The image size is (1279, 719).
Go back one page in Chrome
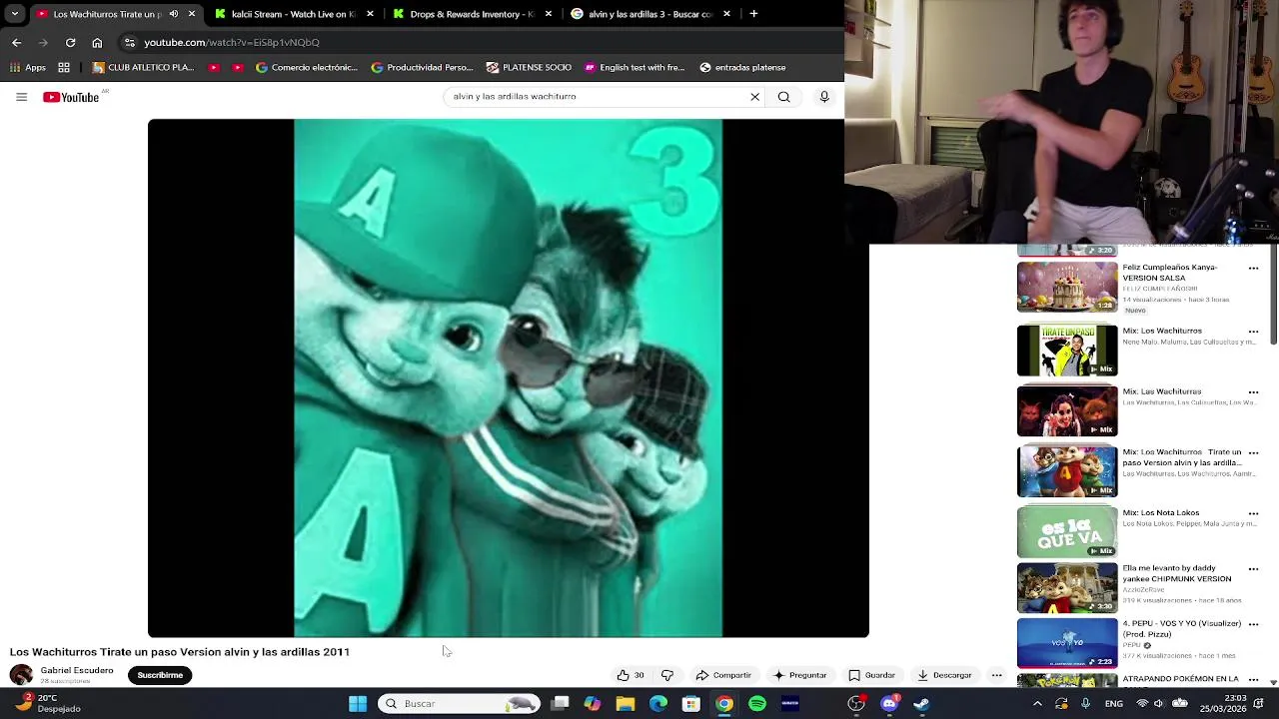(x=16, y=42)
